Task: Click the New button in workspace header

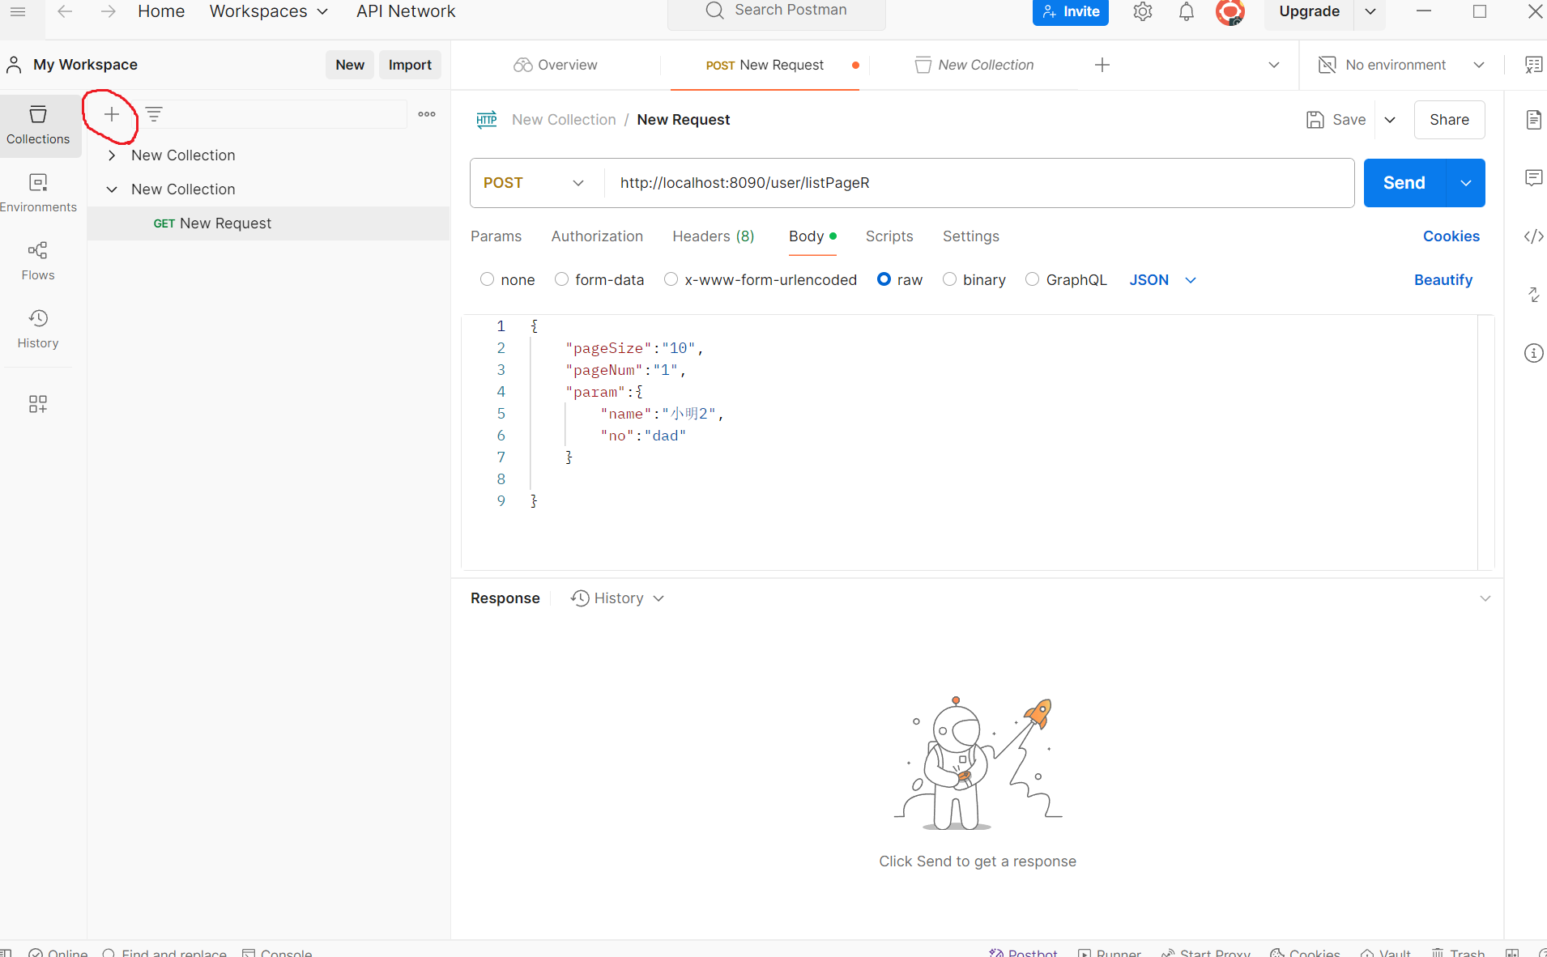Action: tap(350, 65)
